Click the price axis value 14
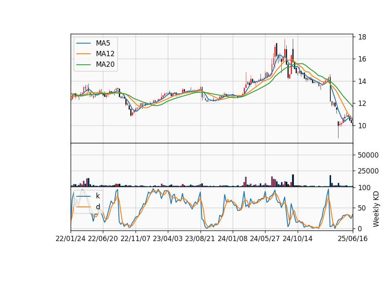 coord(362,81)
